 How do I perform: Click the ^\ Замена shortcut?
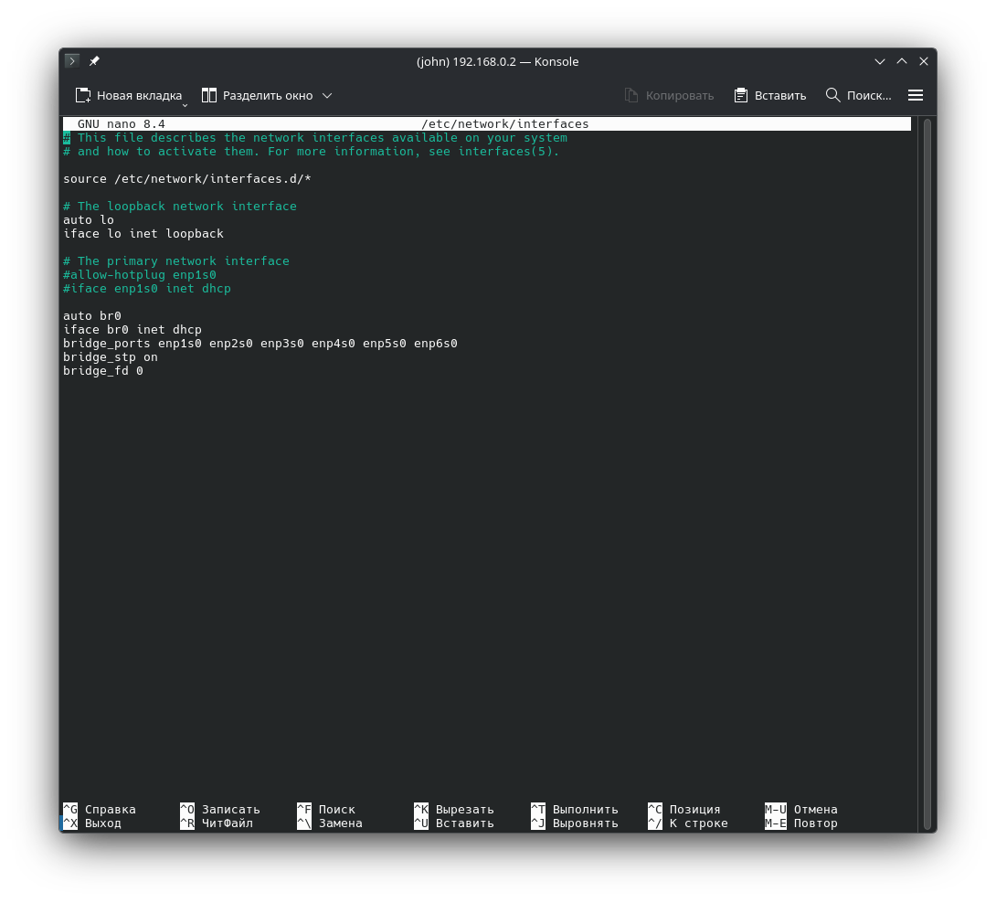[330, 823]
